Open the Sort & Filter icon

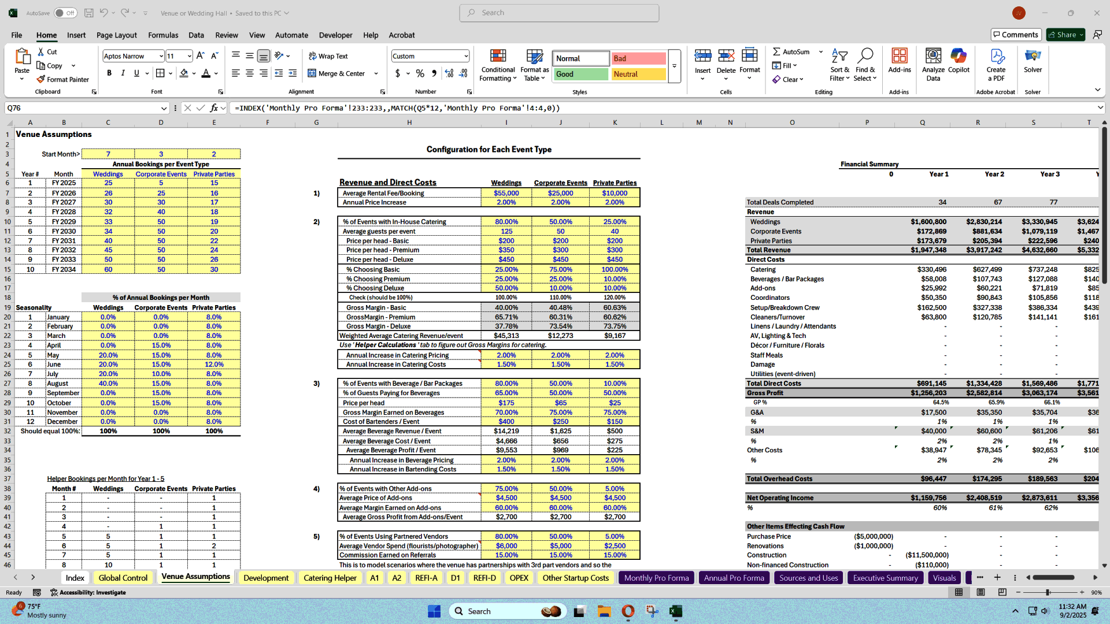[x=839, y=56]
